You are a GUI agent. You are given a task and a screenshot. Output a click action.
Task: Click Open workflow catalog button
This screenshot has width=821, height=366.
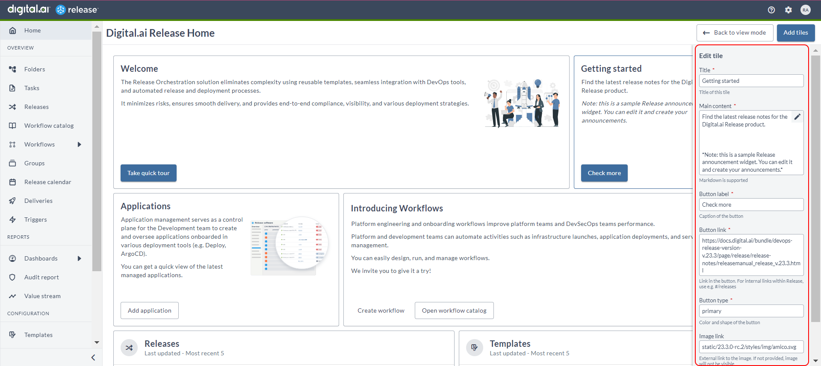pyautogui.click(x=454, y=310)
